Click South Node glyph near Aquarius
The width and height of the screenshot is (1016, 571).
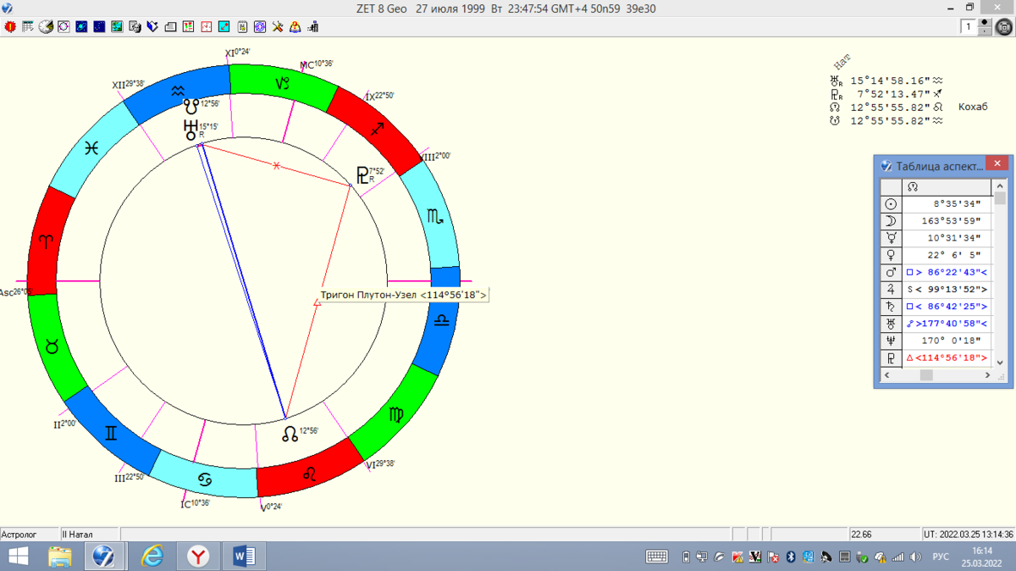(191, 107)
